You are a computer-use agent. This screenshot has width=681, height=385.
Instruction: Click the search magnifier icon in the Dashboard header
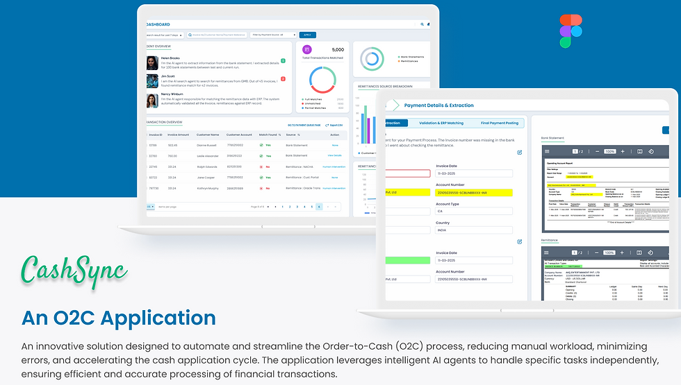[422, 24]
